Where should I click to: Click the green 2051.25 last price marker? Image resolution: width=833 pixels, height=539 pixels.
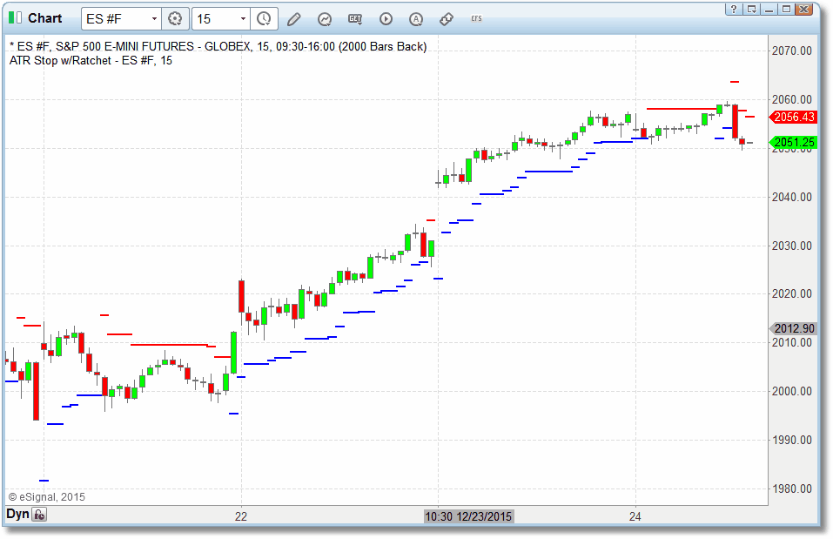coord(793,142)
